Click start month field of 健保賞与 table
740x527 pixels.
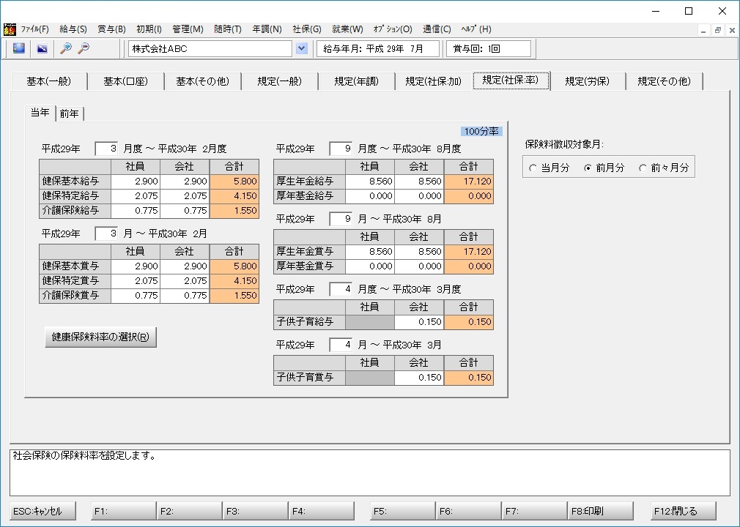pyautogui.click(x=106, y=233)
